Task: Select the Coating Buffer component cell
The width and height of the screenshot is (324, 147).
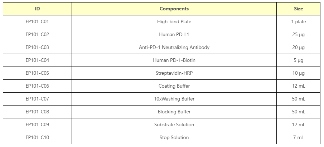Action: (x=174, y=86)
